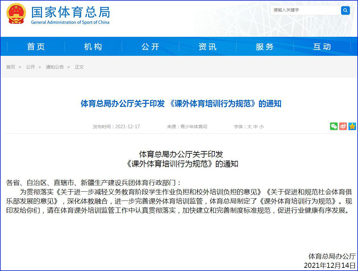
Task: Click the search keyword input field
Action: point(305,10)
